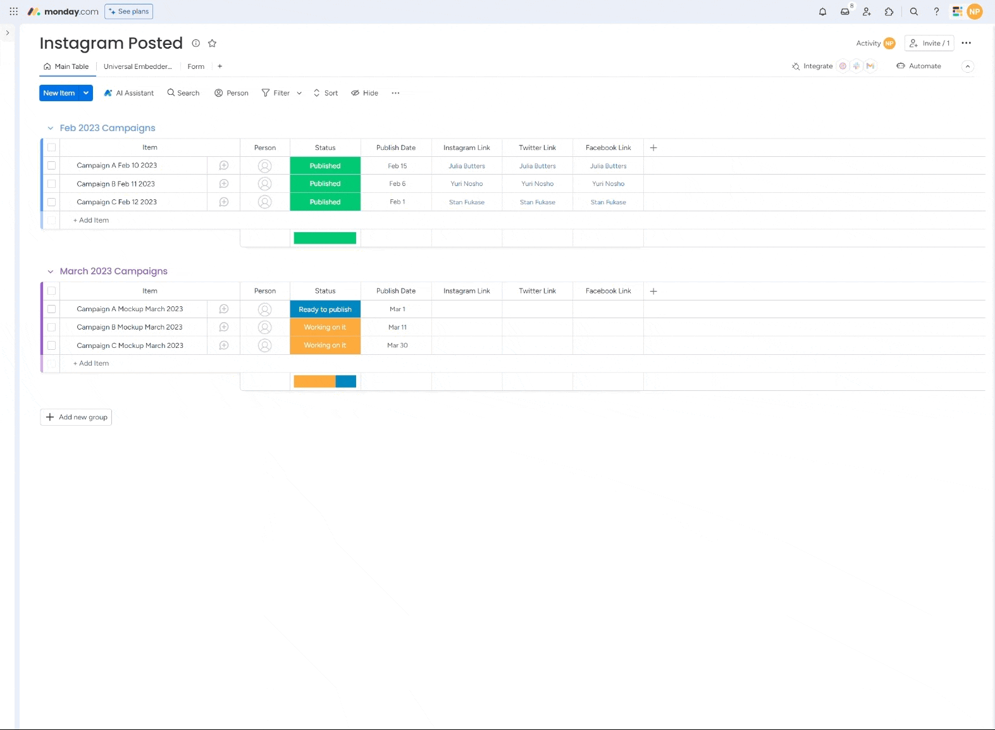Image resolution: width=995 pixels, height=730 pixels.
Task: Open conversation for Campaign A Feb 10 2023
Action: (x=224, y=166)
